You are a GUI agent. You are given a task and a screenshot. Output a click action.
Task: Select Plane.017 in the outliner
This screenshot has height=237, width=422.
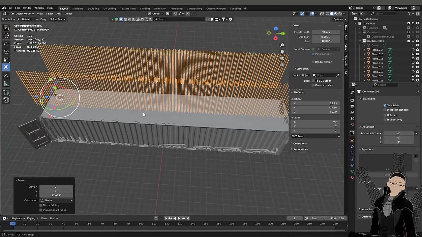(377, 63)
